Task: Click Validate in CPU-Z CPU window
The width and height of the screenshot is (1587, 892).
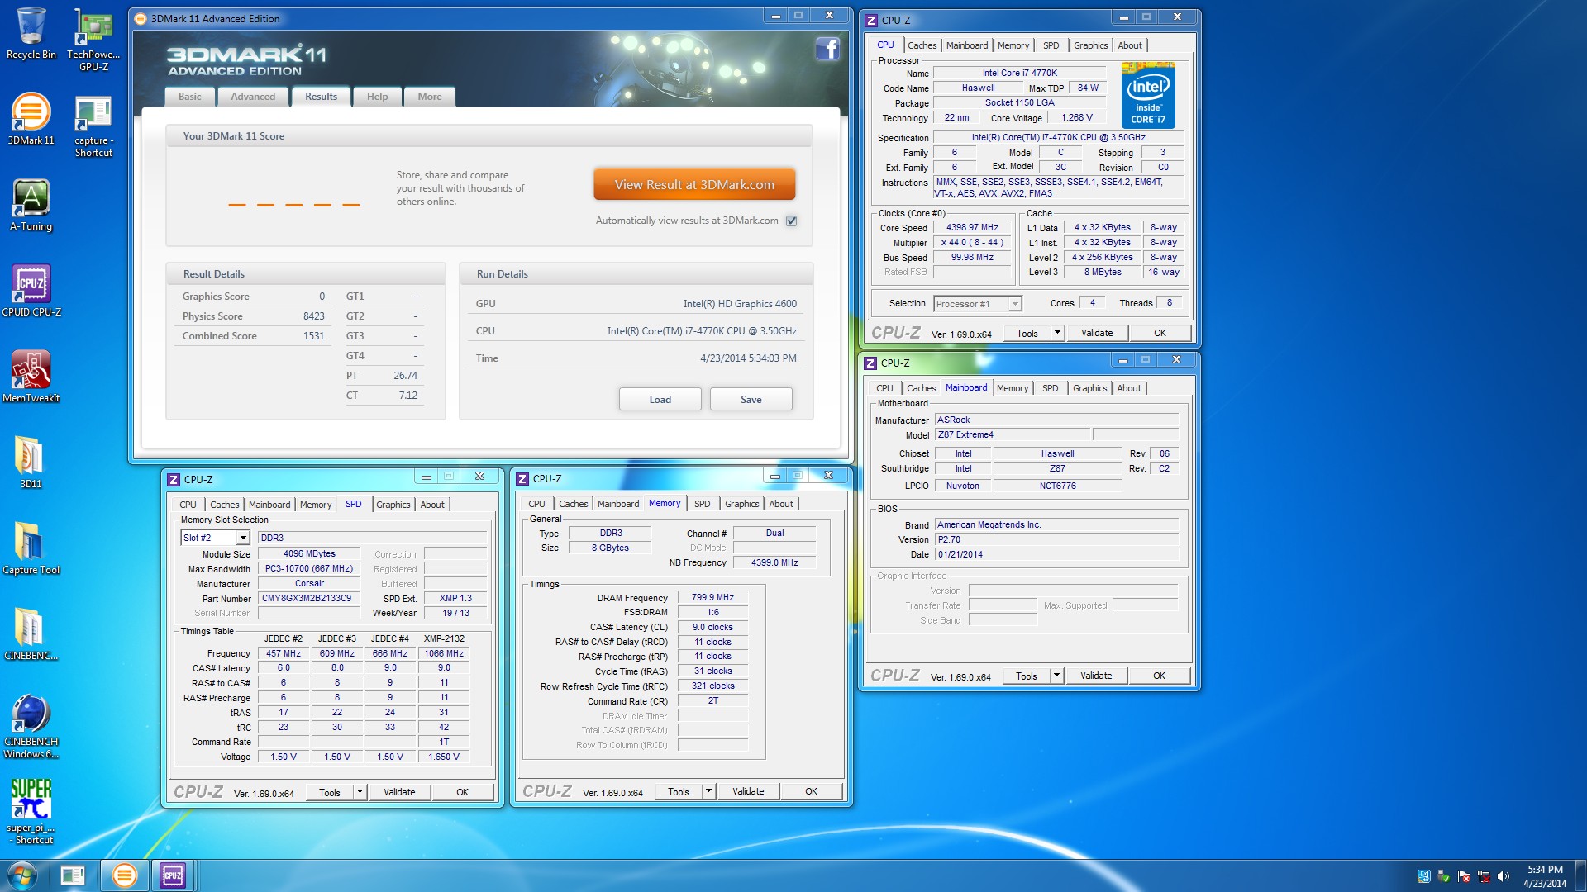Action: 1096,333
